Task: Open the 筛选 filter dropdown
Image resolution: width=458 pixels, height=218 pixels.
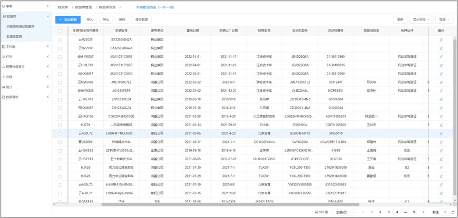Action: click(x=445, y=19)
